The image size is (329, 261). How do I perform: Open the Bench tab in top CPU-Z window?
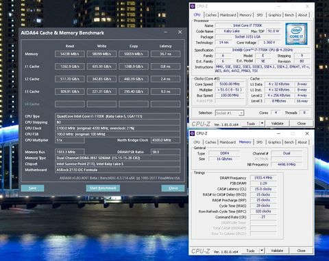click(x=289, y=15)
